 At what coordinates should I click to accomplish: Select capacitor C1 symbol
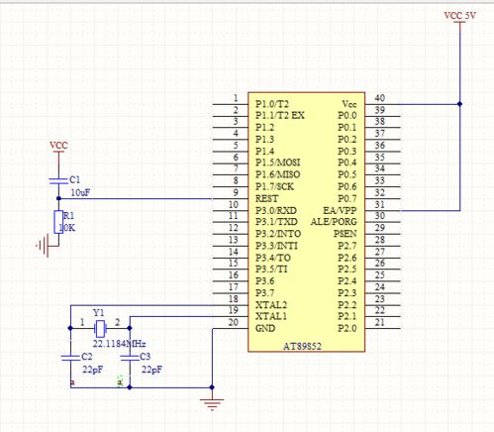coord(58,180)
